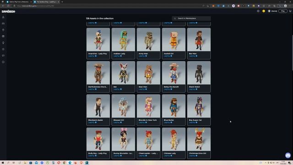Open the Christmas Emo Girl thumbnail
293x165 pixels.
tap(199, 139)
